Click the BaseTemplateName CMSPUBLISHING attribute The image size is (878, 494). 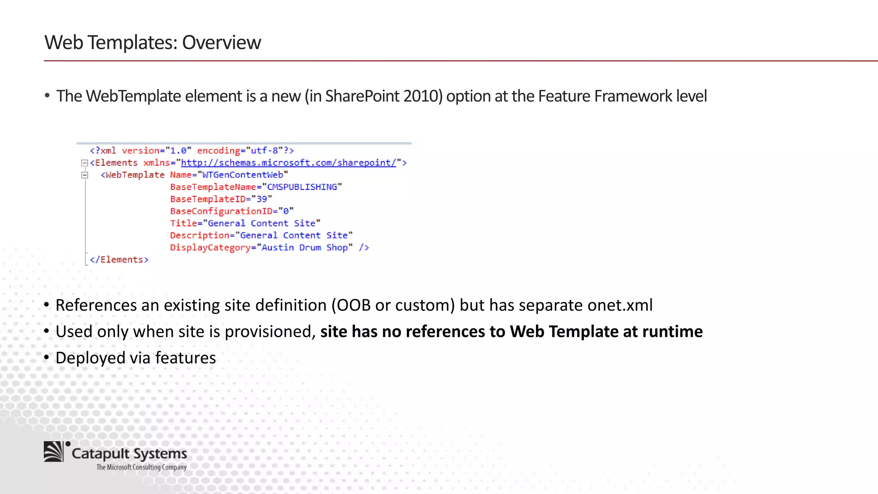[256, 187]
